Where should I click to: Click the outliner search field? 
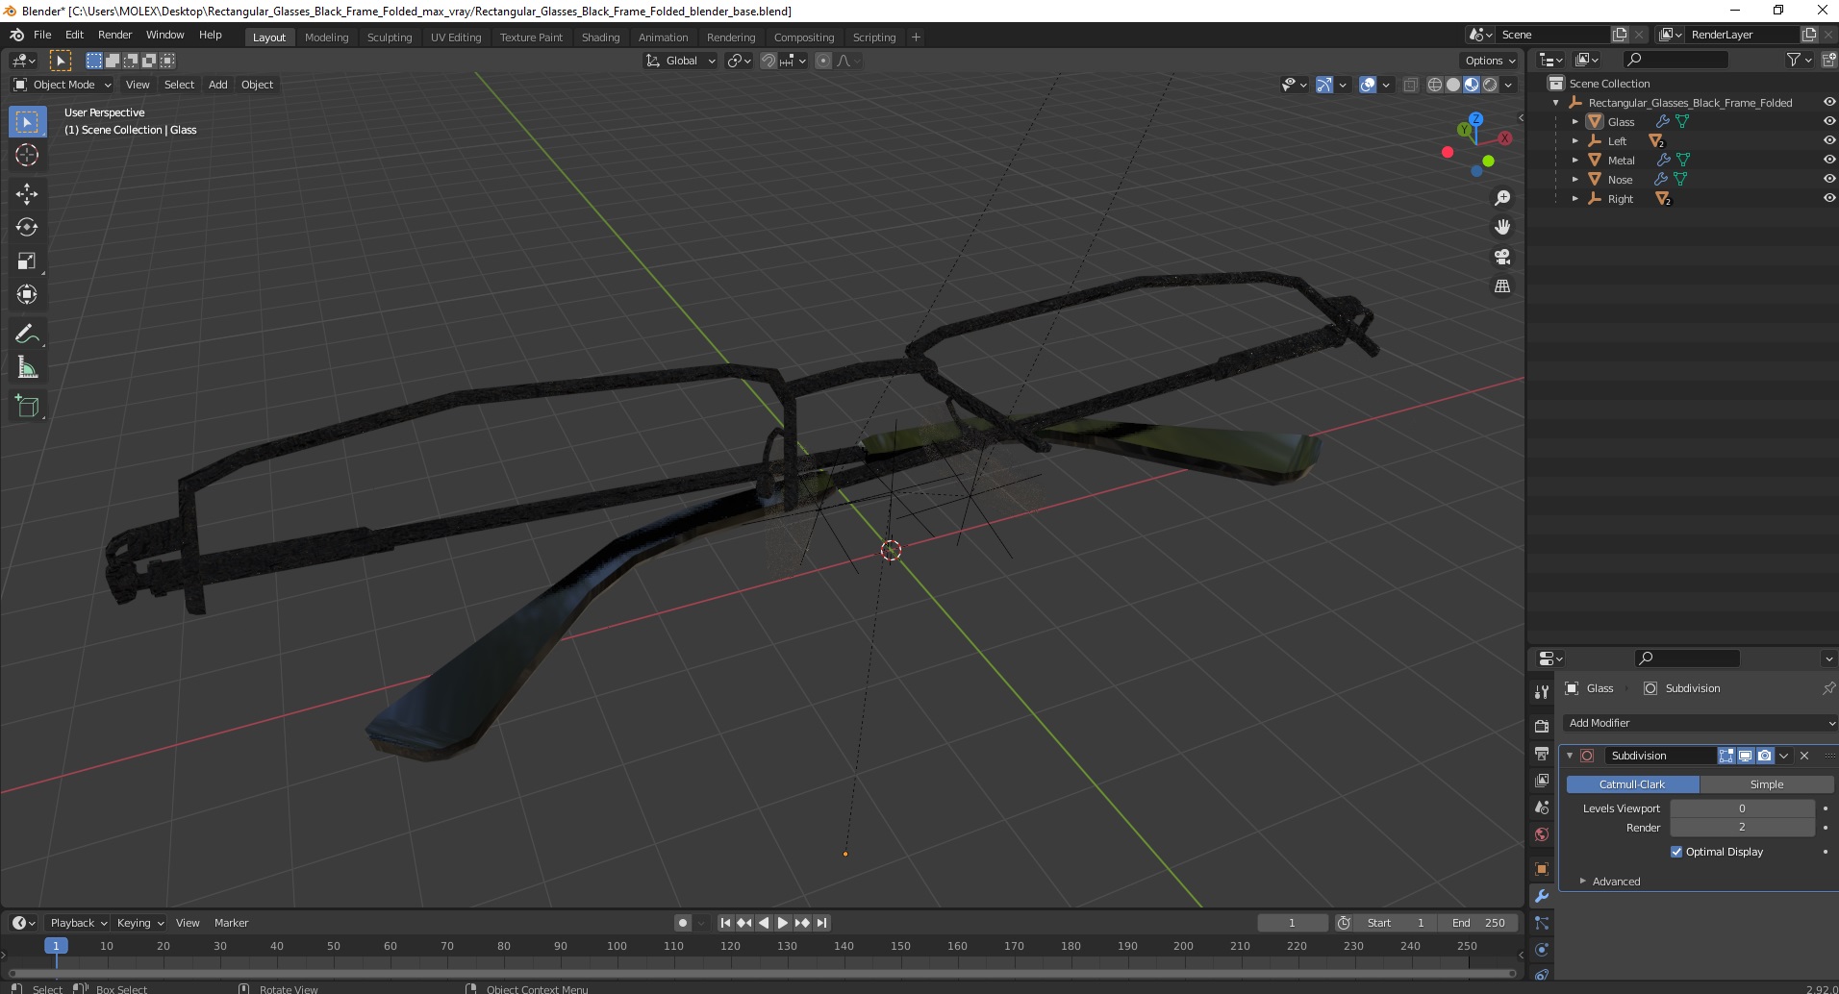point(1675,61)
